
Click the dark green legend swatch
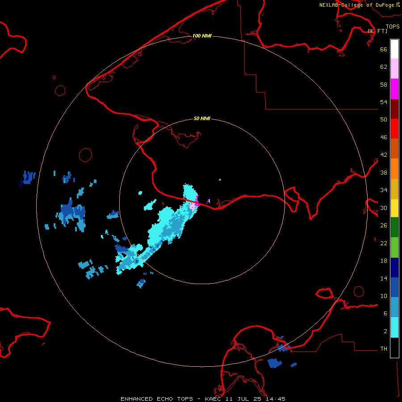coord(394,227)
